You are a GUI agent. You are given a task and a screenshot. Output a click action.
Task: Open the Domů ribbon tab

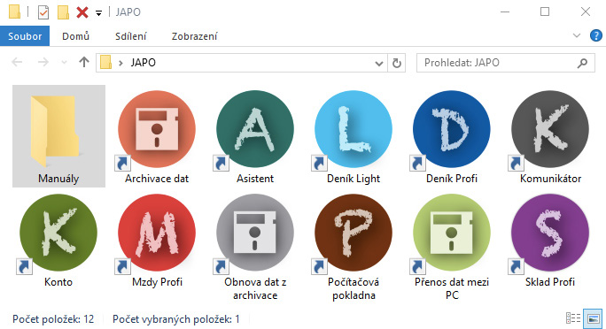(x=76, y=36)
